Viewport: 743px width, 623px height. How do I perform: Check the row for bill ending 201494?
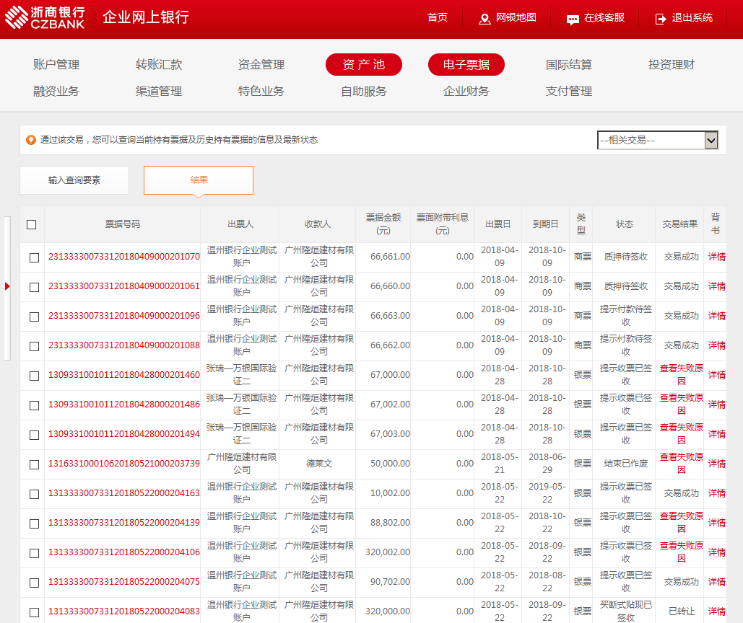tap(34, 436)
